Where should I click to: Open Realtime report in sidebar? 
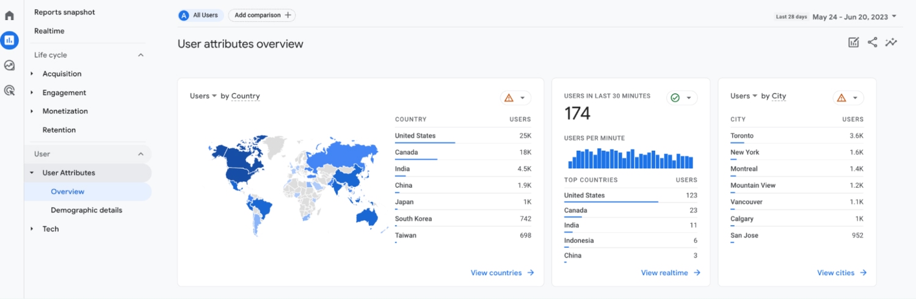(49, 31)
